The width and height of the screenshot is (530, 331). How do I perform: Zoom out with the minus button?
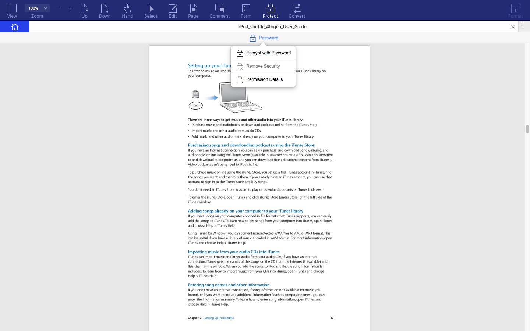point(58,8)
